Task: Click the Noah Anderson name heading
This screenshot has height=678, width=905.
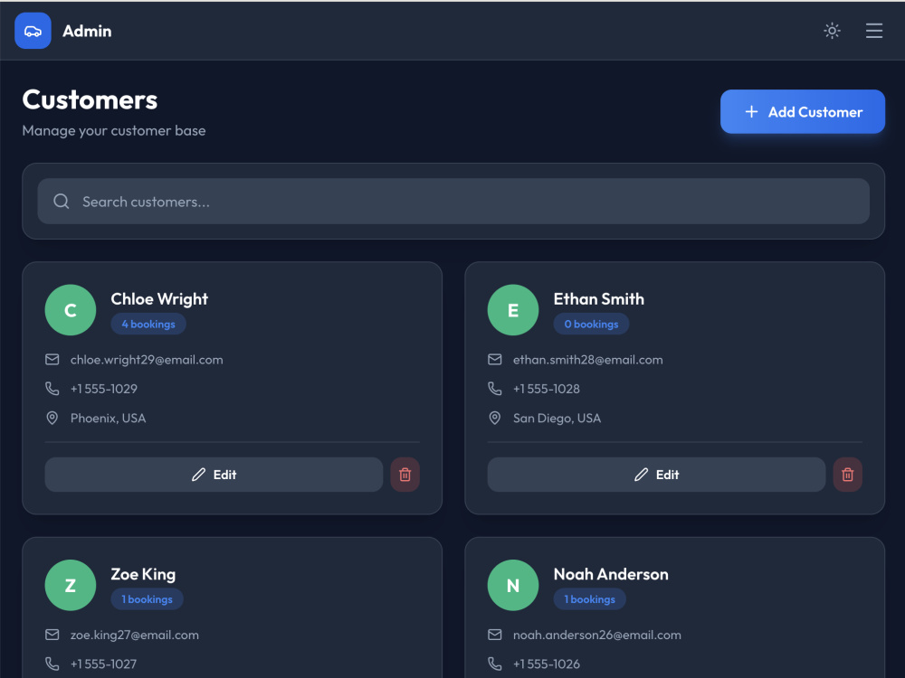Action: pyautogui.click(x=611, y=574)
